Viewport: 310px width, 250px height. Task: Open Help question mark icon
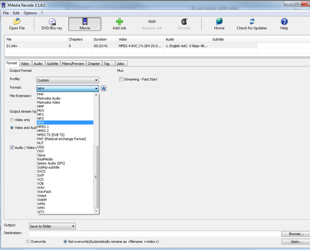point(284,21)
